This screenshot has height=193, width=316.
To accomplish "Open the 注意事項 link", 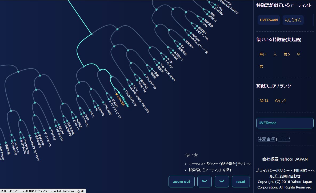I will [x=266, y=139].
